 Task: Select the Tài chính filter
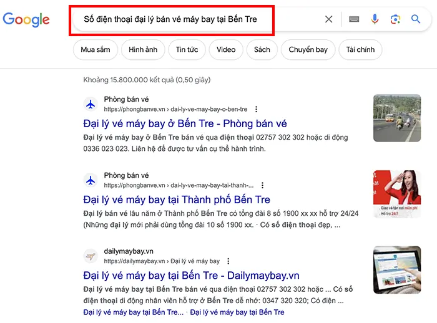pos(360,49)
